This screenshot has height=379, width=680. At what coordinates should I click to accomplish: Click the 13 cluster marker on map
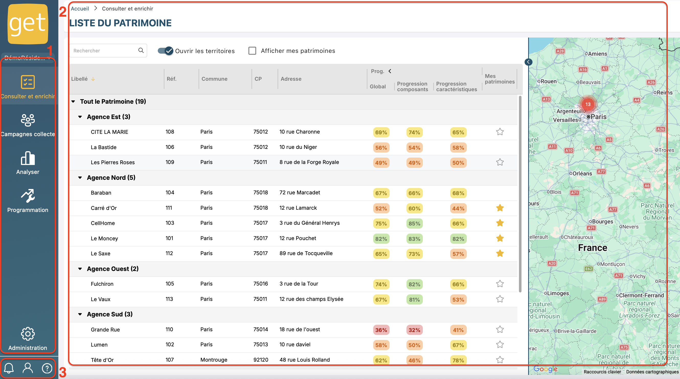point(588,104)
